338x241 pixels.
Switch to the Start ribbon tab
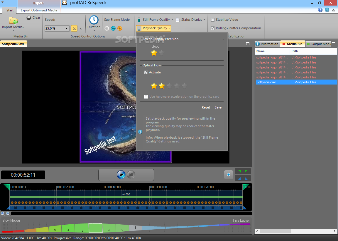click(x=10, y=10)
